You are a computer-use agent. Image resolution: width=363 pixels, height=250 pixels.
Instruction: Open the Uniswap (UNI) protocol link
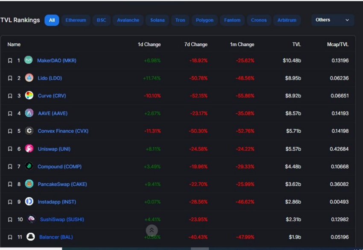[x=54, y=149]
